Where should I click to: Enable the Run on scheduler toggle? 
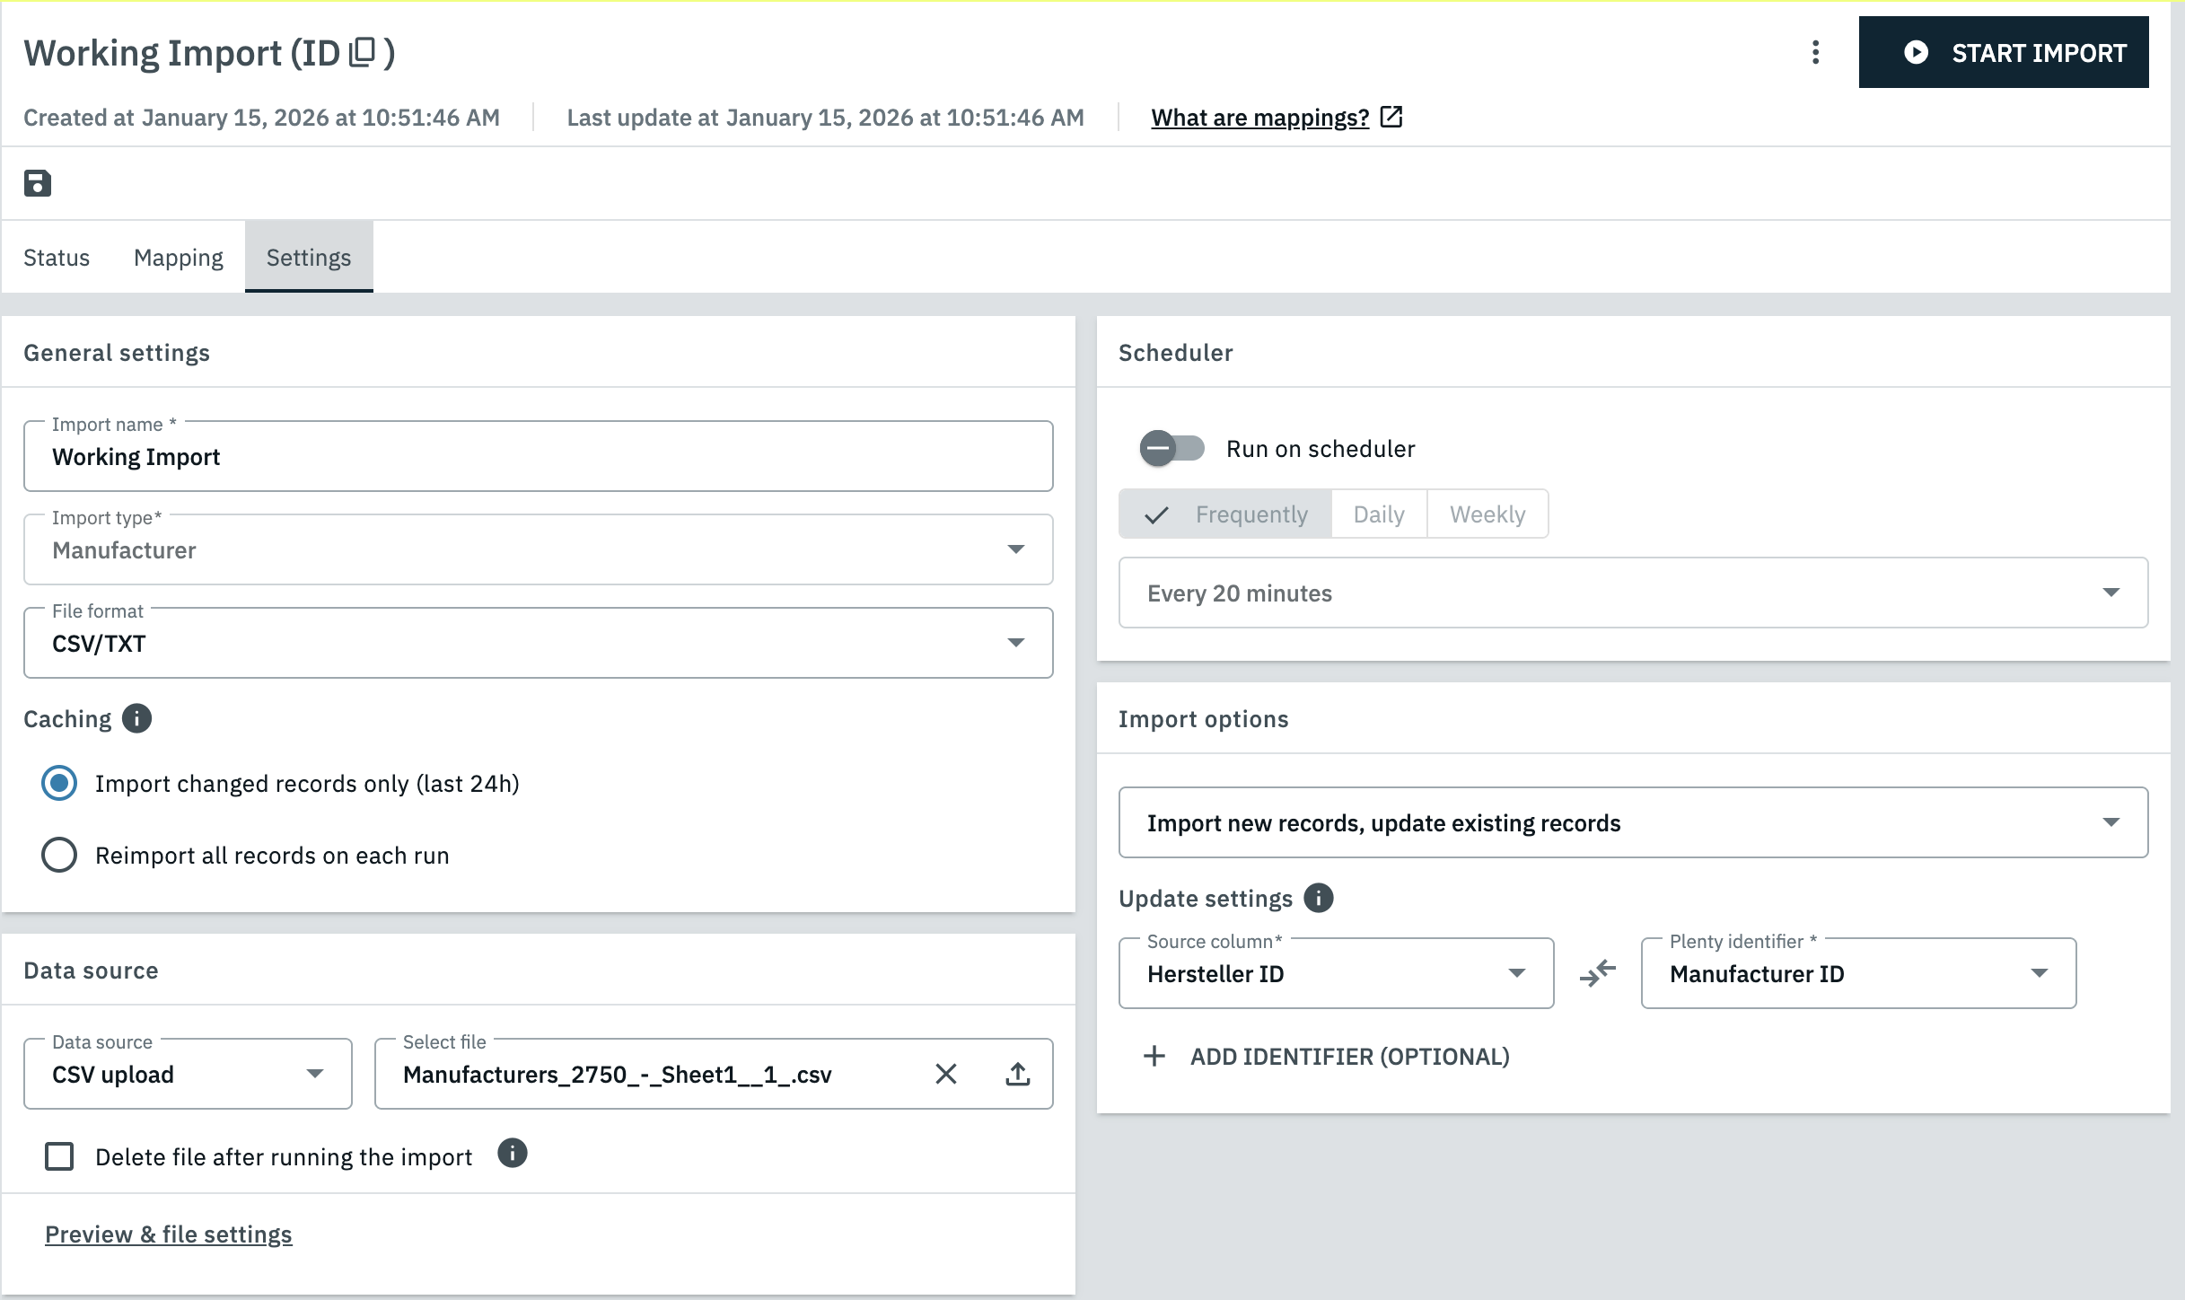1171,449
